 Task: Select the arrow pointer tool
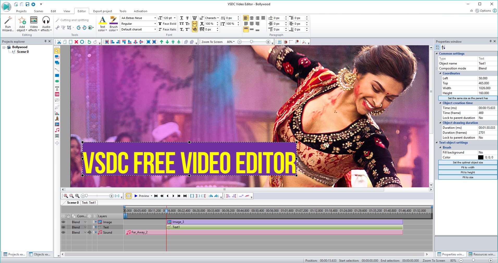pos(57,51)
